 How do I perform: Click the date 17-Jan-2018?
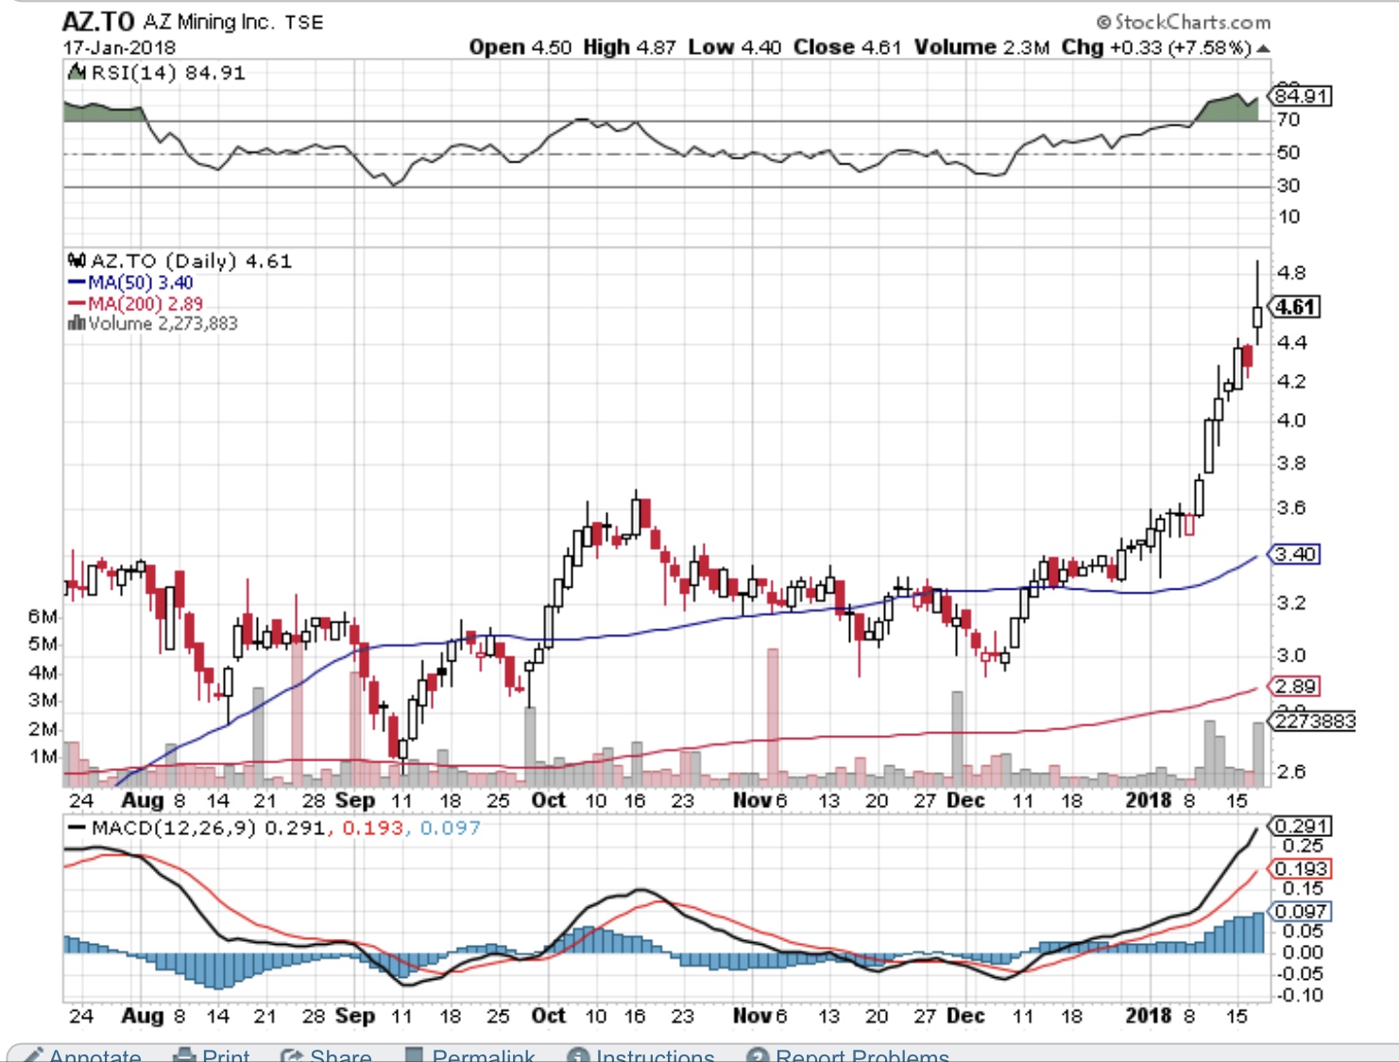119,47
